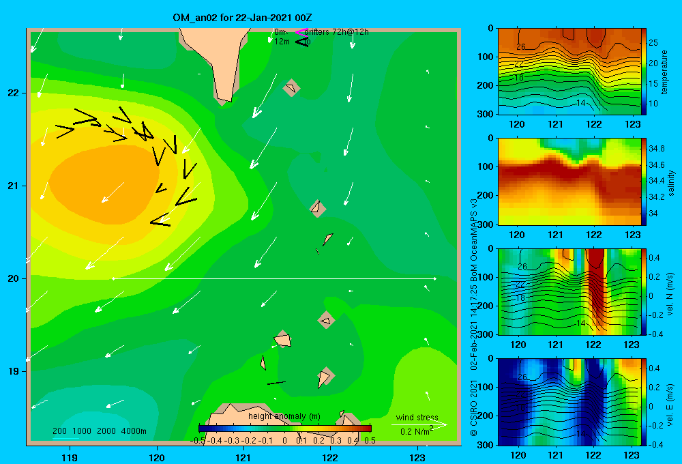Click longitude label 122 below main map
The image size is (682, 464).
click(x=331, y=457)
